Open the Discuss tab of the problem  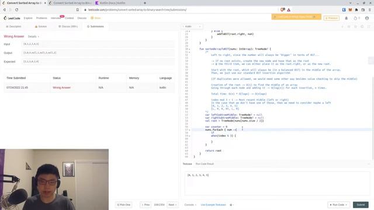68,26
